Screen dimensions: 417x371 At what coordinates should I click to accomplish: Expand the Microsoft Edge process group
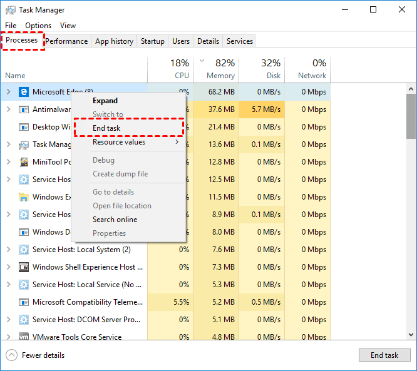(x=9, y=92)
